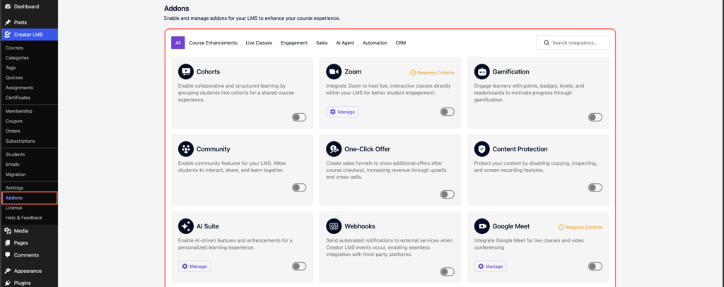The width and height of the screenshot is (724, 287).
Task: Enable the Cohorts addon toggle
Action: click(x=299, y=117)
